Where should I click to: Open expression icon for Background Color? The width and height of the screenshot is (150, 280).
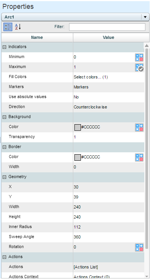[x=139, y=128]
